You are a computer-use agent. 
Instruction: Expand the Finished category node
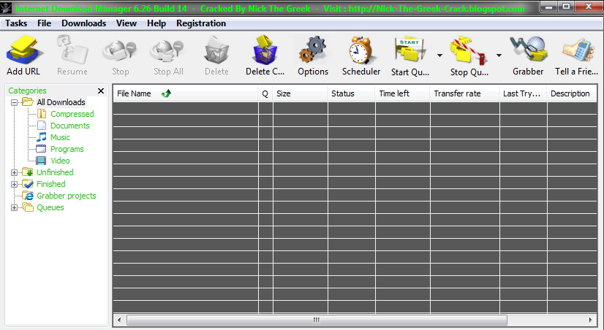[14, 184]
